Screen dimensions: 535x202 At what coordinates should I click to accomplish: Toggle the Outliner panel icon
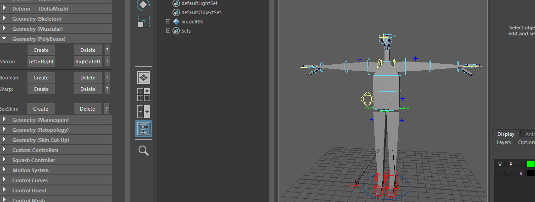tap(144, 129)
